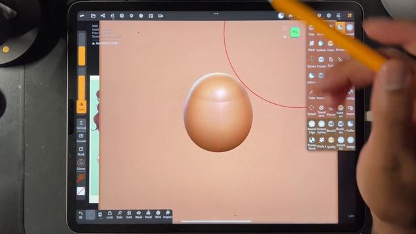Open the Layers stack menu
This screenshot has width=416, height=234.
(319, 16)
